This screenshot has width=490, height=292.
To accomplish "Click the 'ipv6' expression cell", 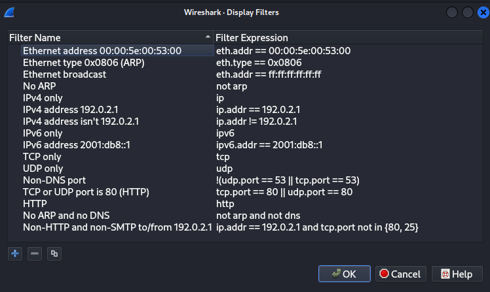I will (225, 133).
